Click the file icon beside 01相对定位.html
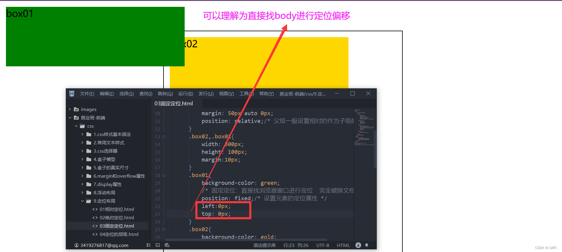Viewport: 562px width, 252px height. (95, 209)
